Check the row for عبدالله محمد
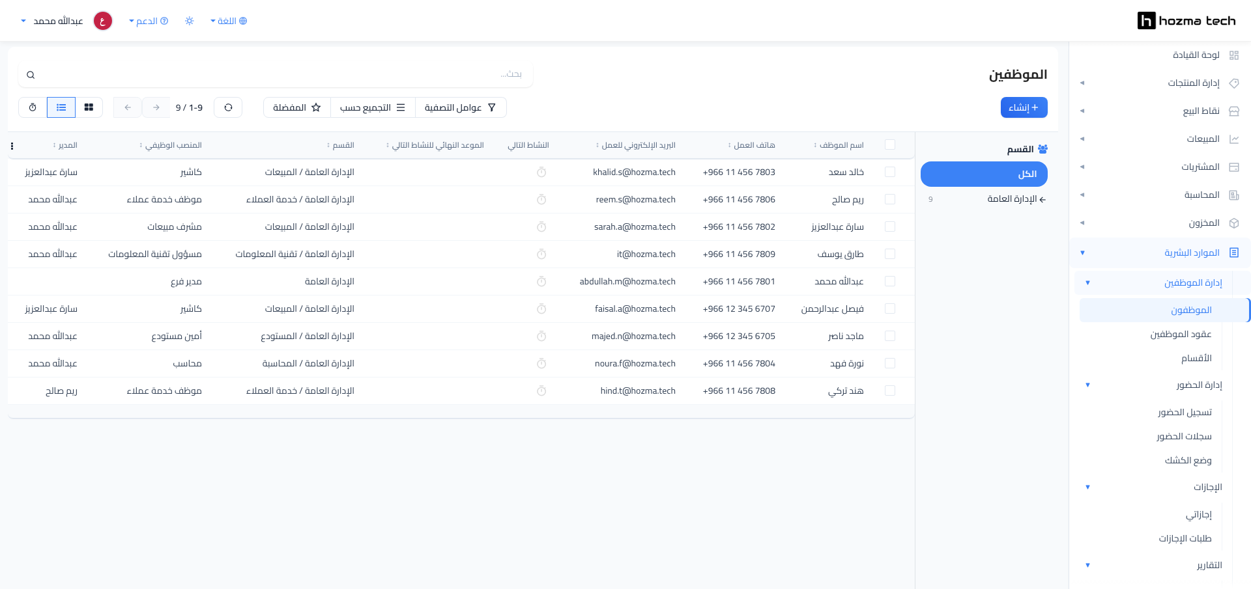 coord(890,281)
